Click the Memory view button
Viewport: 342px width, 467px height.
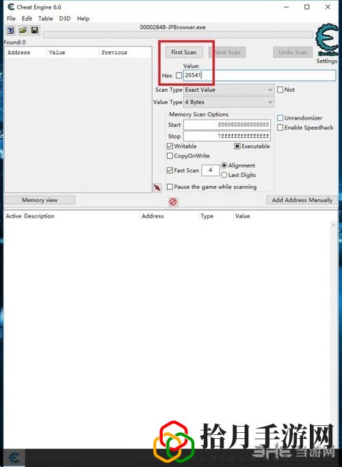click(40, 200)
